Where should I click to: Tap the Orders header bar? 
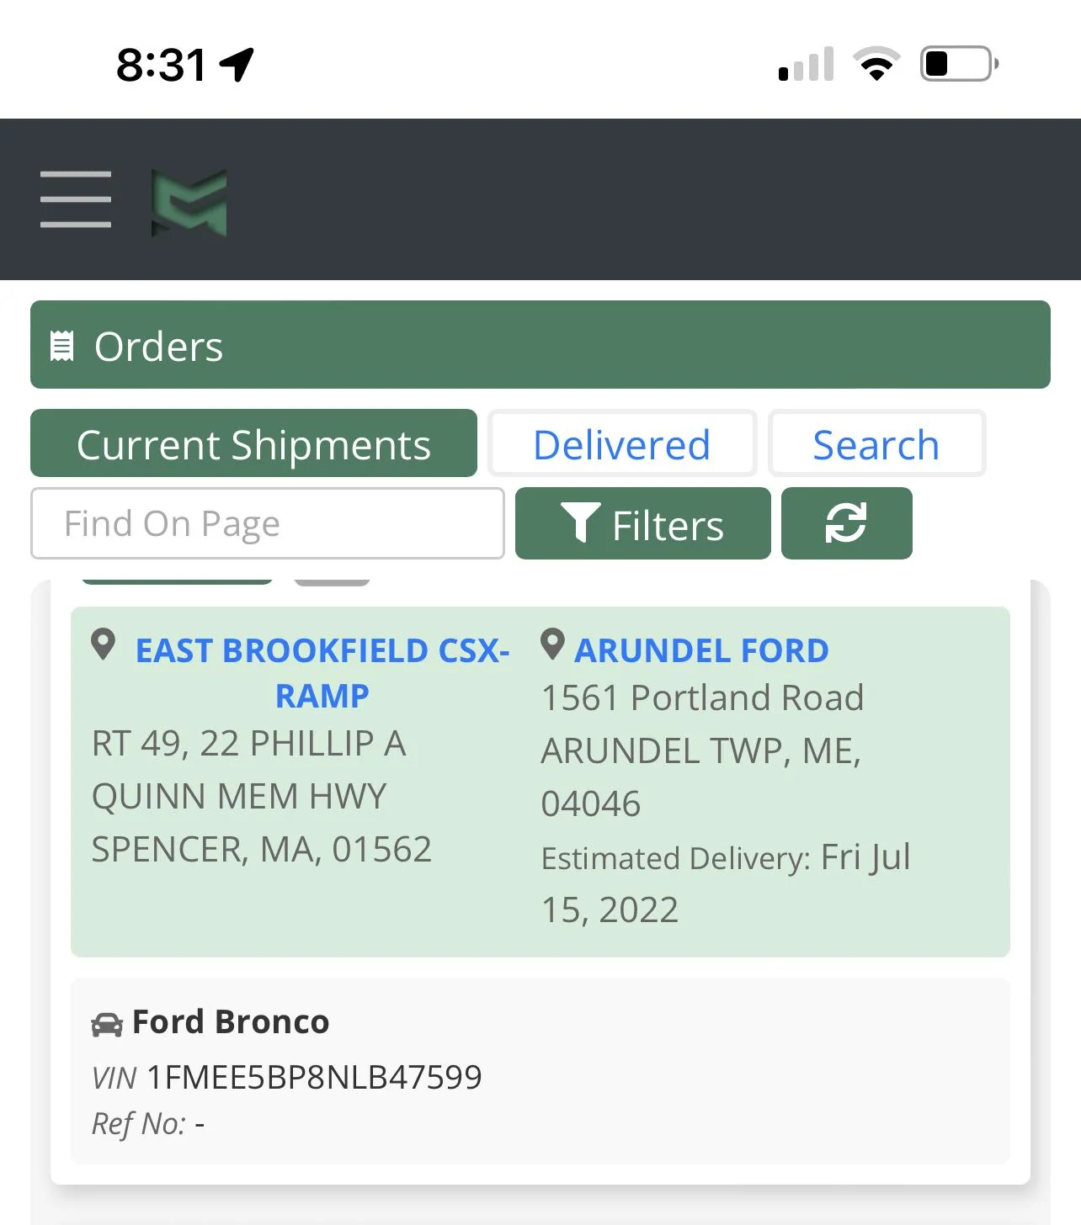540,345
